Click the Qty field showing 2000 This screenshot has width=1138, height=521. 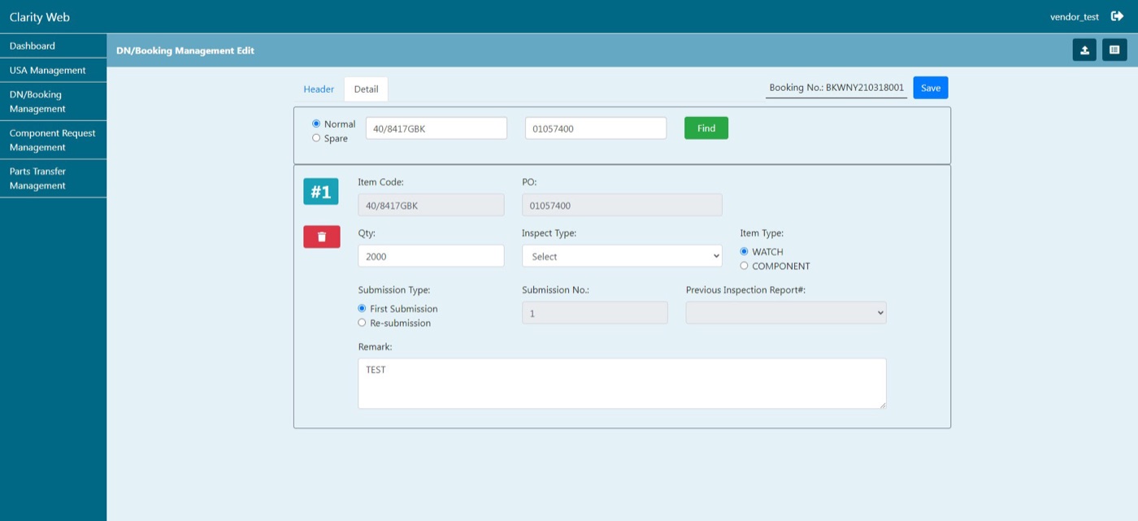(431, 256)
